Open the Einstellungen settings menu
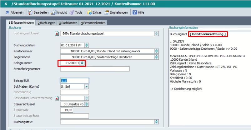Screen dimensions: 251x130 point(116,12)
